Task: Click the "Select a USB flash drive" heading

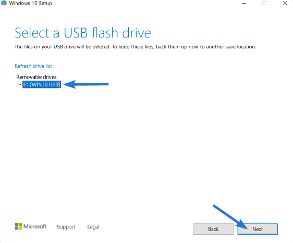Action: click(x=83, y=33)
